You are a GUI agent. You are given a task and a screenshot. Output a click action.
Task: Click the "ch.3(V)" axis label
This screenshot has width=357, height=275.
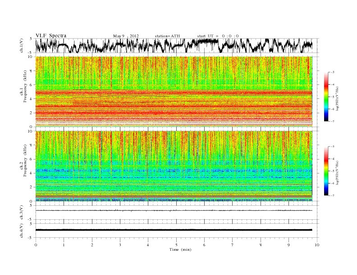point(22,213)
